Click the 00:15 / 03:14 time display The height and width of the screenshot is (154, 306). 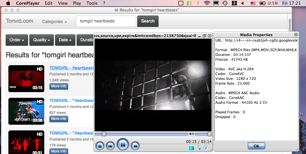199,141
